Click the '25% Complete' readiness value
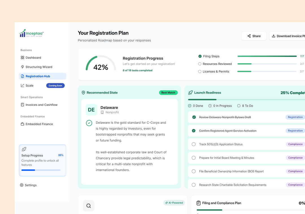The image size is (305, 214). (x=293, y=93)
